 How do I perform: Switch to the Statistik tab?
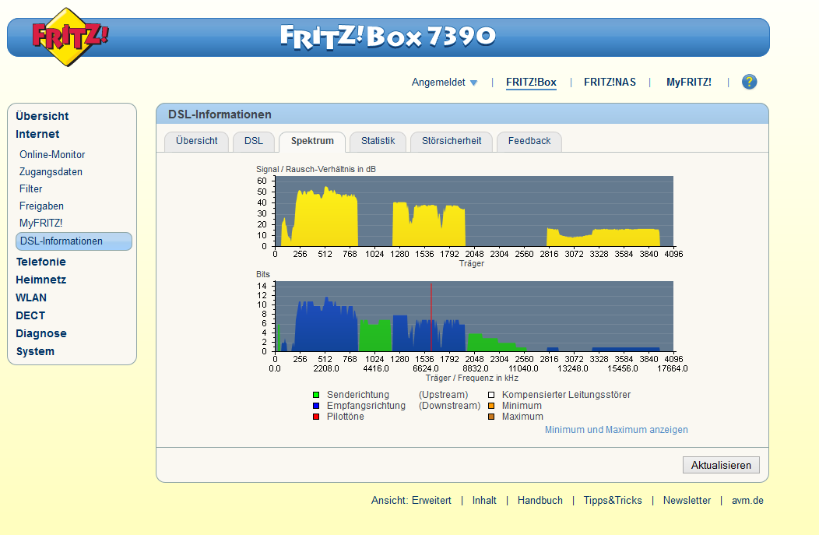click(x=378, y=141)
